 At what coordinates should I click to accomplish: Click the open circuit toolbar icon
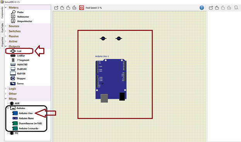(62, 8)
